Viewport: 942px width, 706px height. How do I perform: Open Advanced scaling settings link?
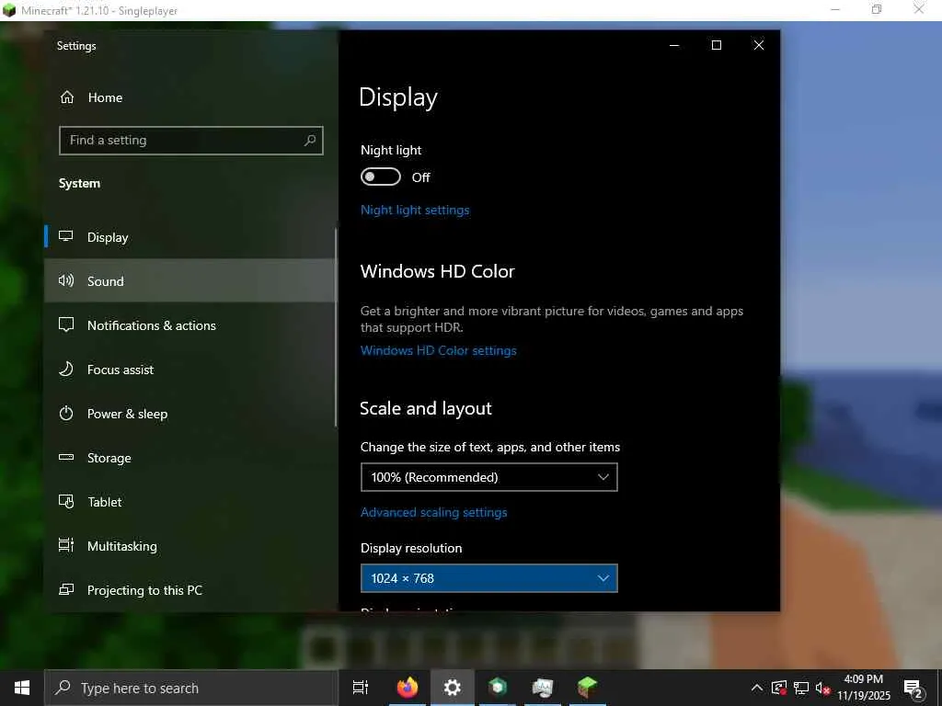(x=434, y=512)
